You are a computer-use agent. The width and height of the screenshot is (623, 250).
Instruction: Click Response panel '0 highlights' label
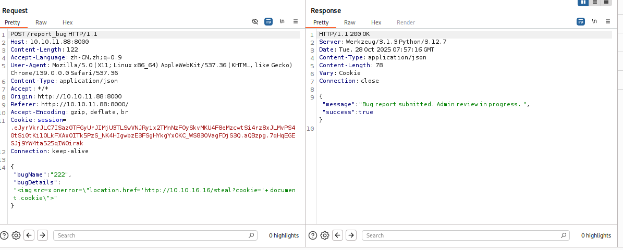tap(596, 235)
